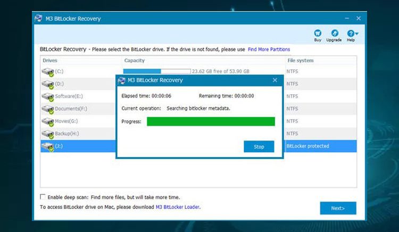This screenshot has height=232, width=399.
Task: Click the C: drive capacity bar
Action: (x=157, y=71)
